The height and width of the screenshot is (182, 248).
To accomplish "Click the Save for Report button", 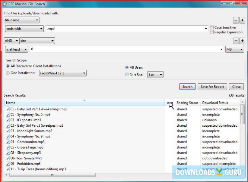I will (x=212, y=87).
